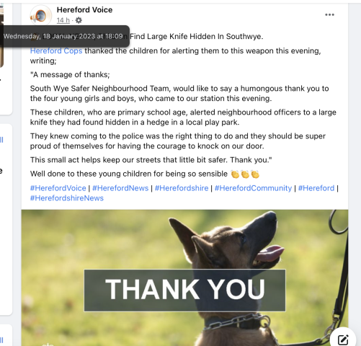Screen dimensions: 361x346
Task: Click the edit pencil floating icon
Action: click(343, 340)
